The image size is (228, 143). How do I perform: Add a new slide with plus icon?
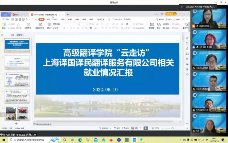click(16, 123)
